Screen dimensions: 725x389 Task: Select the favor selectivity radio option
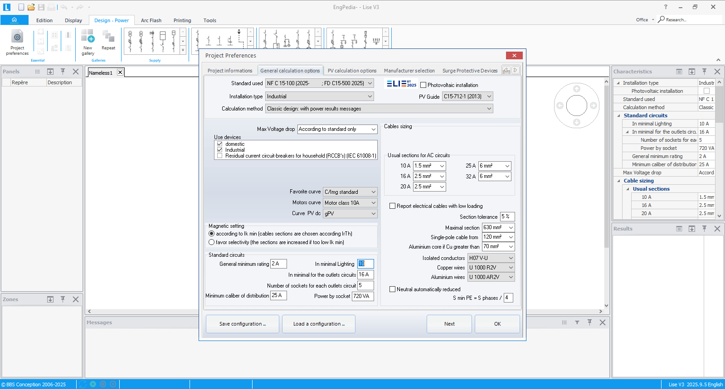[x=211, y=242]
